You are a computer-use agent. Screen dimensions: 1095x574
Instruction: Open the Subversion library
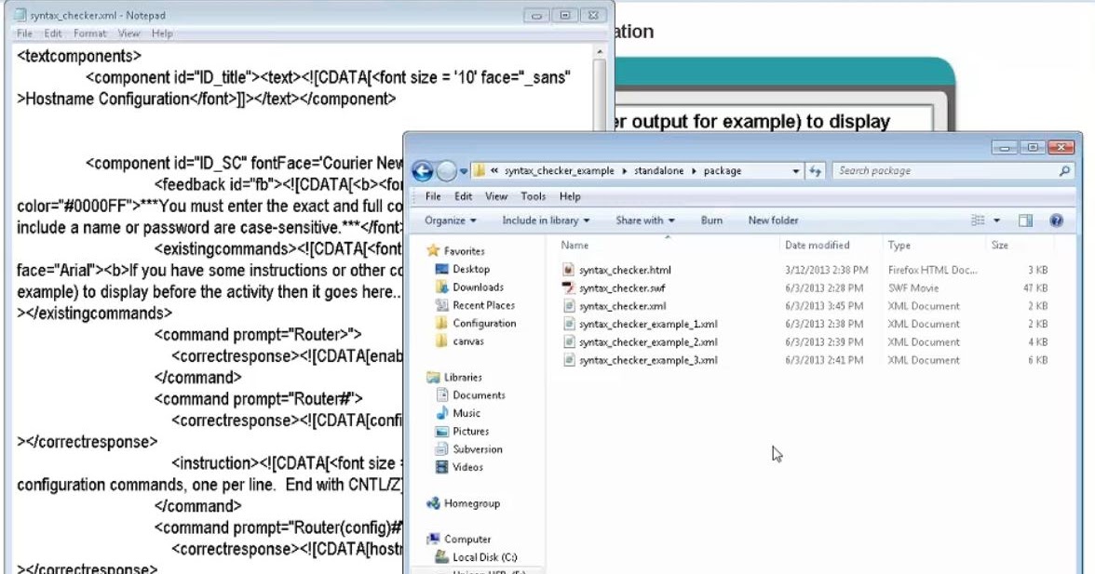tap(477, 450)
